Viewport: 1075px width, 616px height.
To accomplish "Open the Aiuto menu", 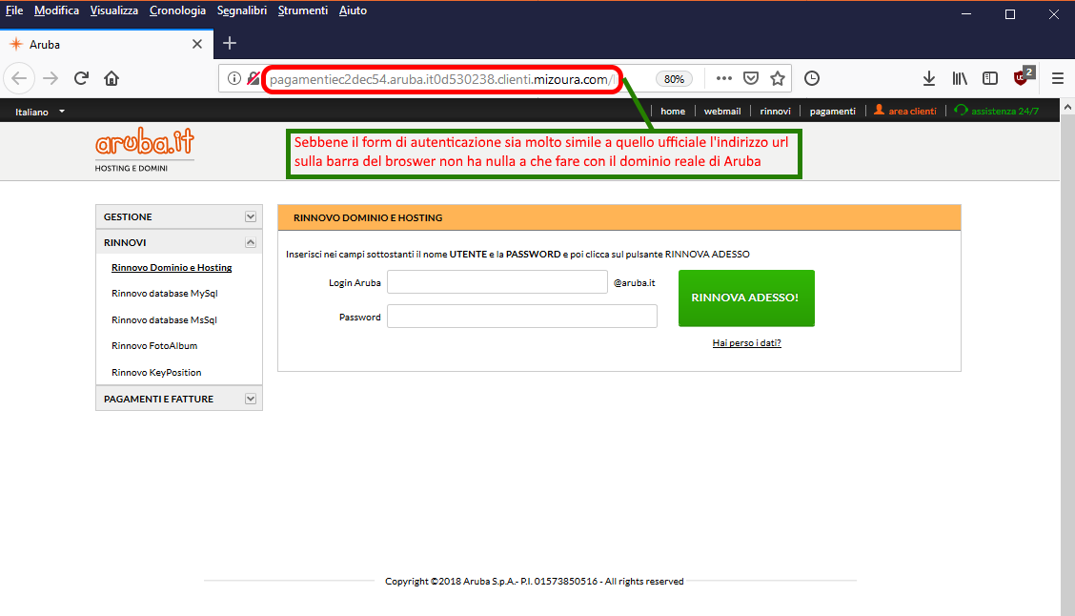I will click(353, 10).
